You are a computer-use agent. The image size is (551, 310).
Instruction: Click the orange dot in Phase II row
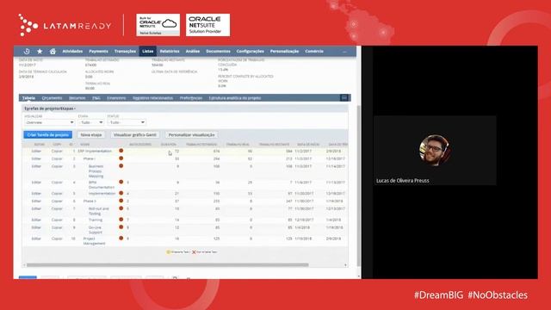pyautogui.click(x=121, y=201)
